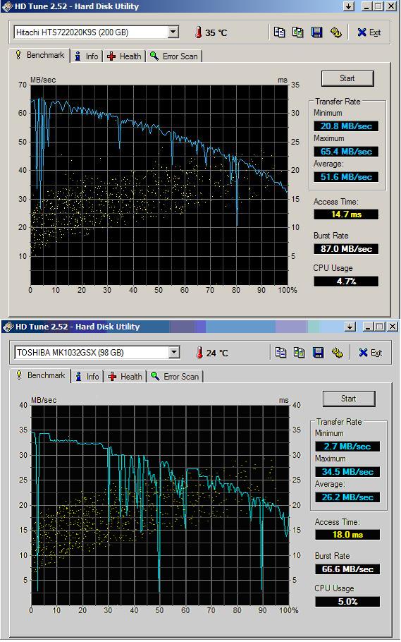This screenshot has width=401, height=642.
Task: Click tray arrow button in upper title bar
Action: 349,6
